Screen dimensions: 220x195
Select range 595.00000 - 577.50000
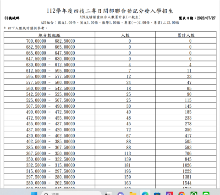[50, 77]
